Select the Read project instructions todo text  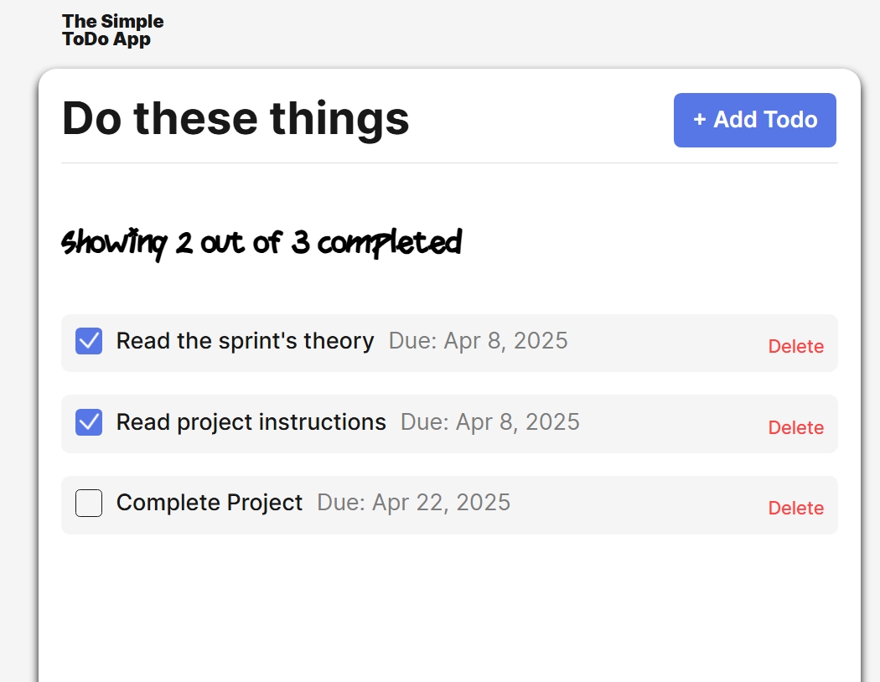(x=251, y=422)
